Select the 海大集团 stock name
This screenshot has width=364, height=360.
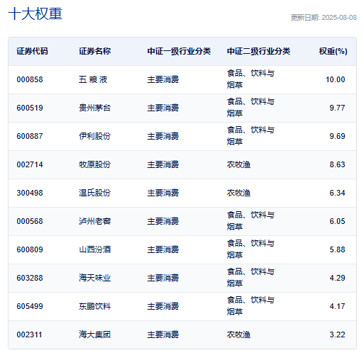click(x=94, y=334)
